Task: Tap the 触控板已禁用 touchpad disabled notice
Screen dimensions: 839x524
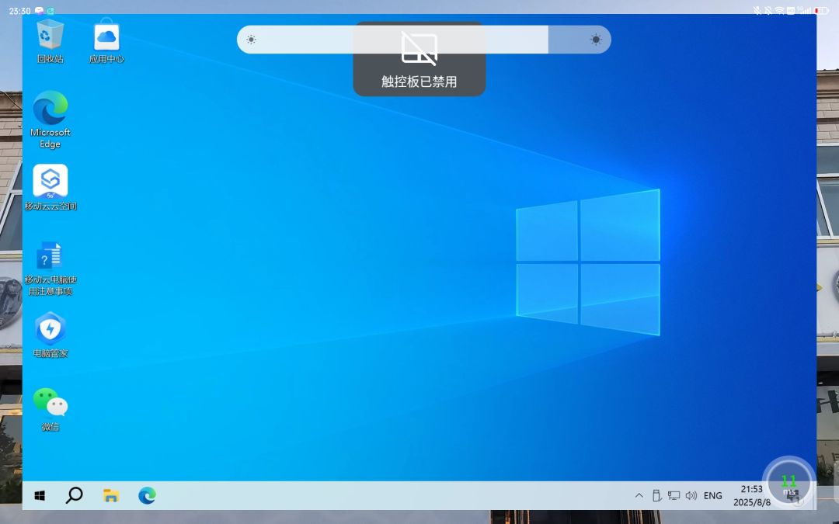Action: tap(419, 59)
